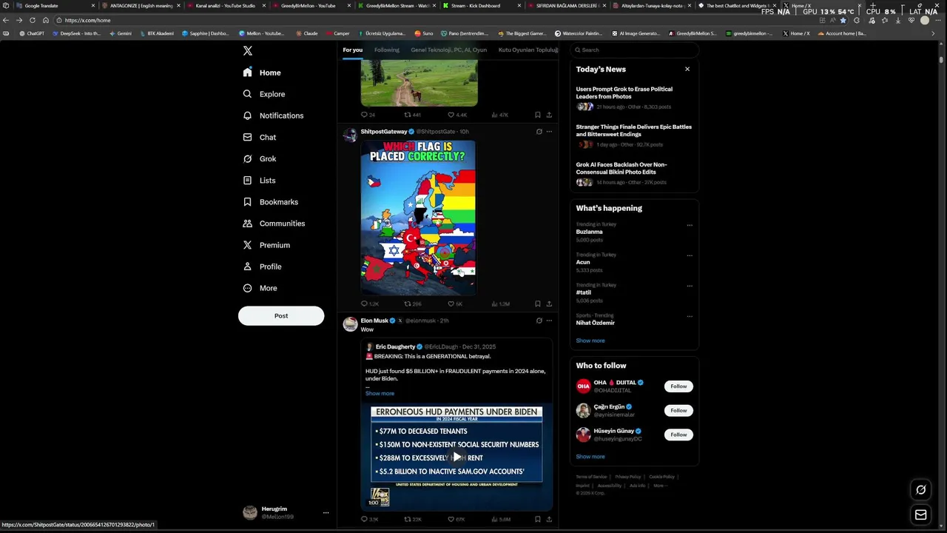Open more menu on Elon Musk post
The height and width of the screenshot is (533, 947).
(x=549, y=321)
